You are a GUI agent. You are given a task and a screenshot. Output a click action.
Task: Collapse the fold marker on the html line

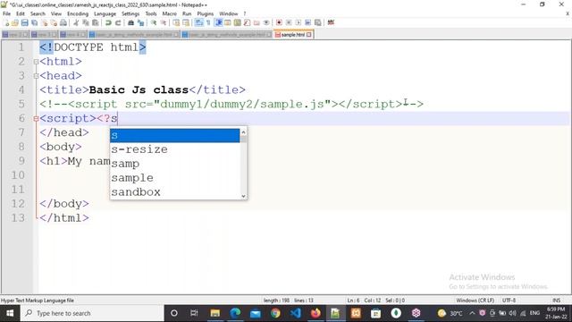[x=36, y=62]
